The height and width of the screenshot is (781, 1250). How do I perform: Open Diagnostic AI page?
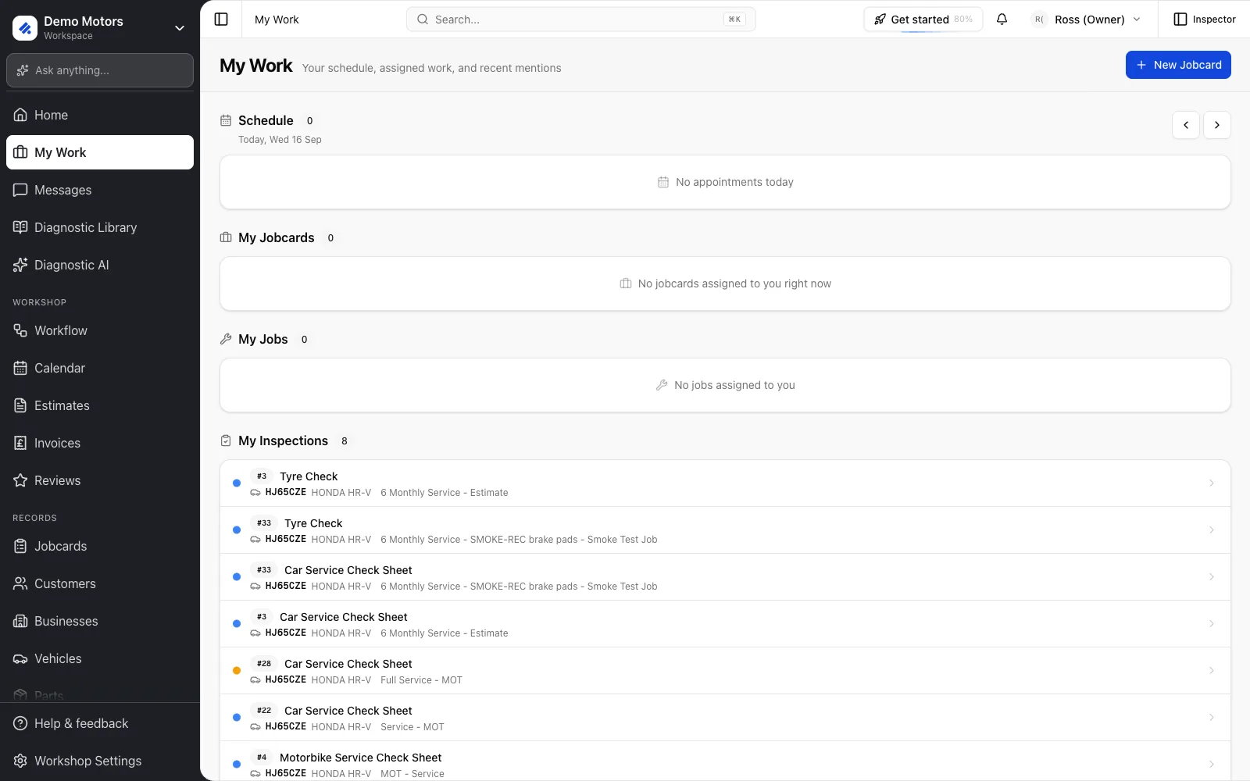tap(100, 265)
